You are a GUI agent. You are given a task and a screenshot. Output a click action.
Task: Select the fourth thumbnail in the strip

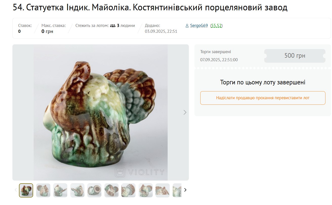77,190
